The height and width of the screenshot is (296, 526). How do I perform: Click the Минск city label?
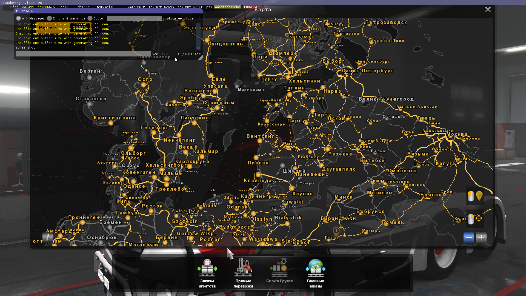(344, 197)
